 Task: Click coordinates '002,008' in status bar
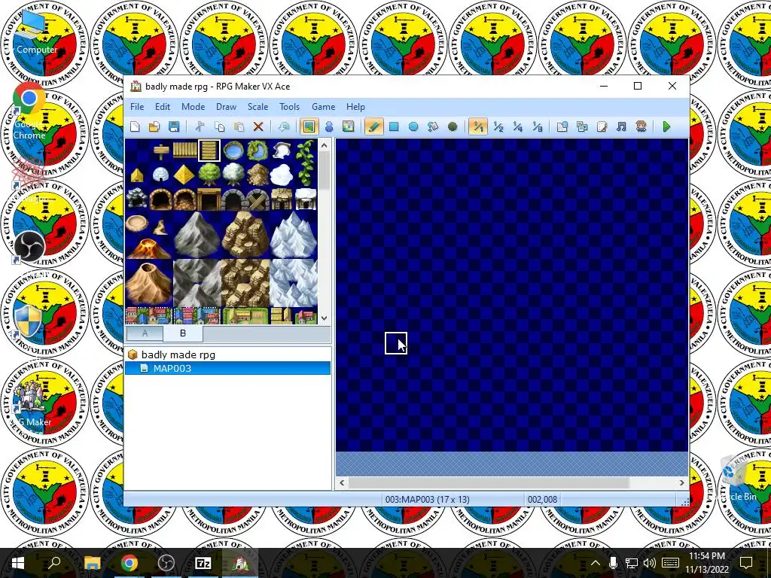point(542,500)
